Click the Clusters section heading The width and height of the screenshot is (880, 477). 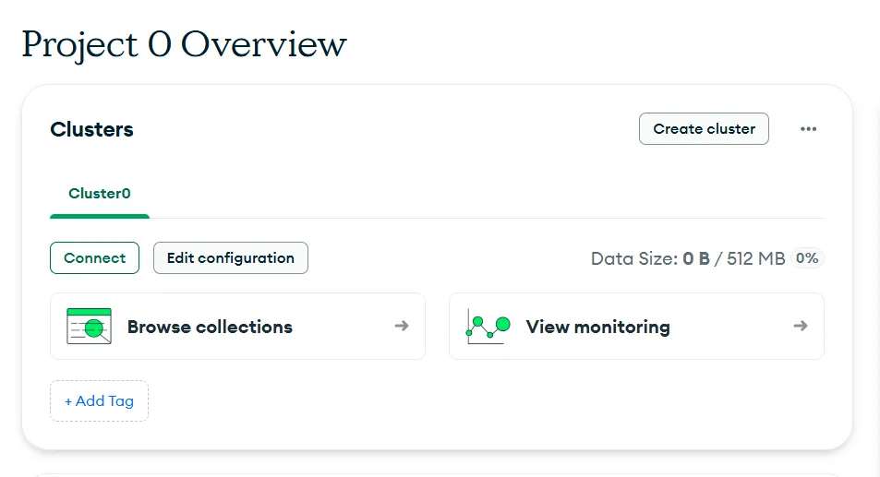(92, 129)
